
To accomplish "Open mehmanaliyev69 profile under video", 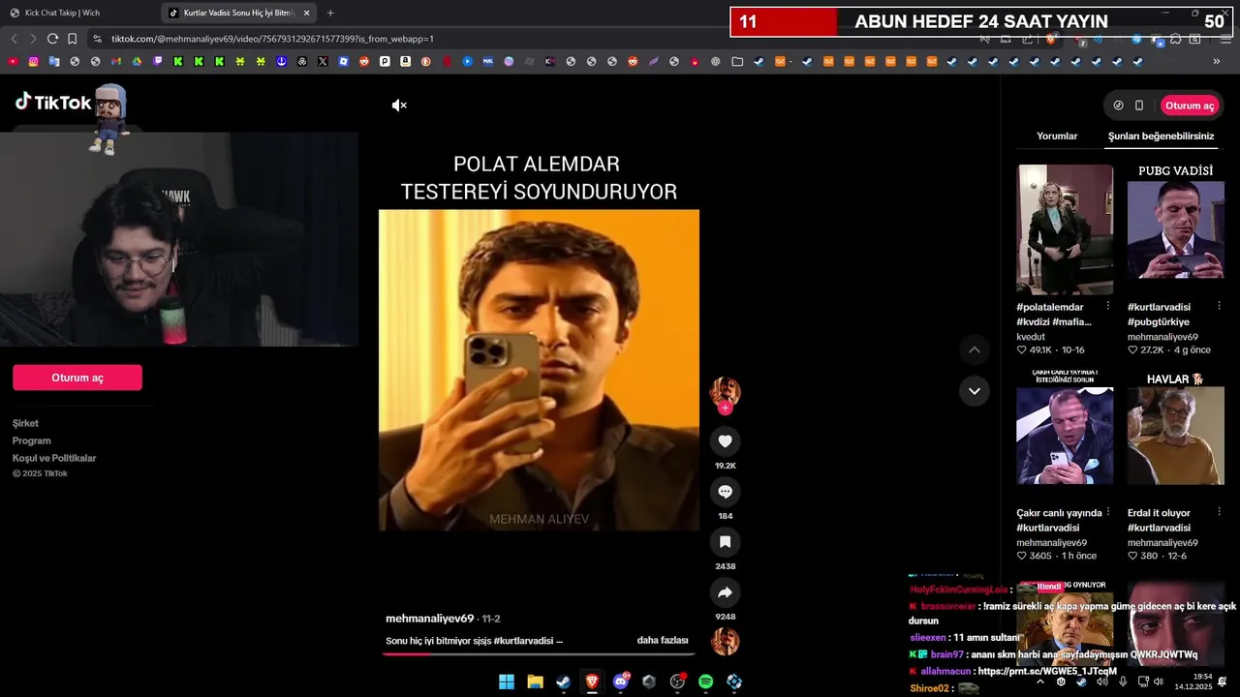I will click(x=429, y=619).
